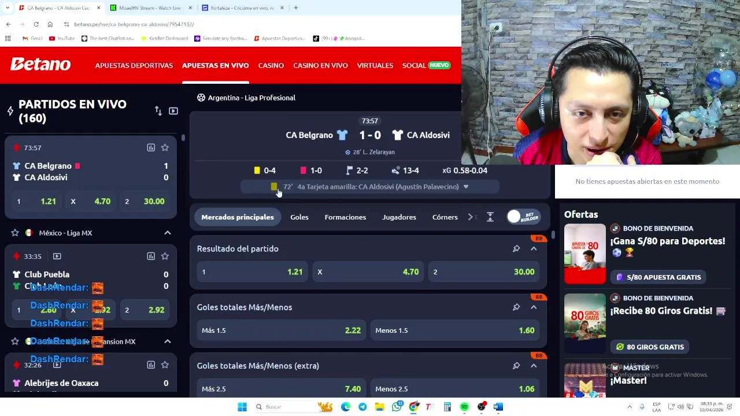
Task: Expand the match events dropdown arrow
Action: [x=466, y=187]
